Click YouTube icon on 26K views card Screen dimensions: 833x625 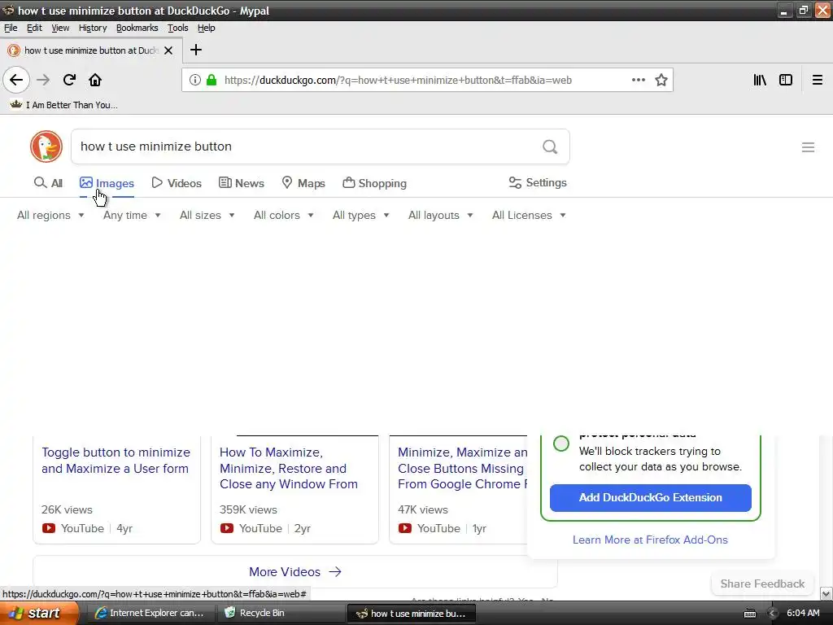[x=48, y=528]
